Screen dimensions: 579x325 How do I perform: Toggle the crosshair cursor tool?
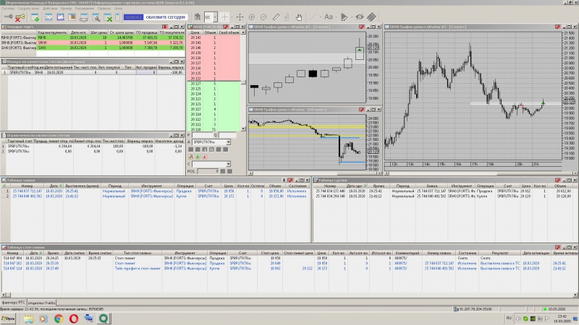pyautogui.click(x=225, y=17)
